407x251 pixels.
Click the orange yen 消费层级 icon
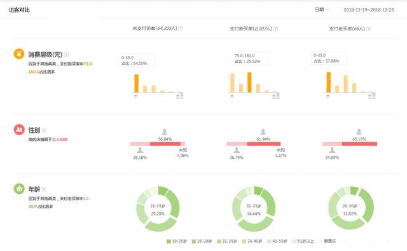point(19,54)
